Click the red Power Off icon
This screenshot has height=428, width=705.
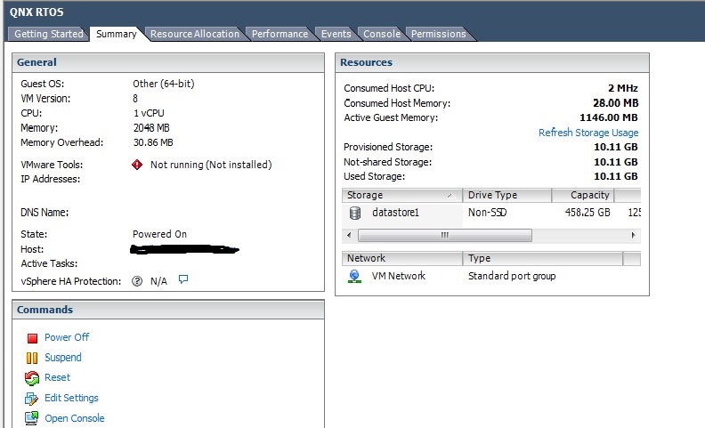(x=32, y=338)
